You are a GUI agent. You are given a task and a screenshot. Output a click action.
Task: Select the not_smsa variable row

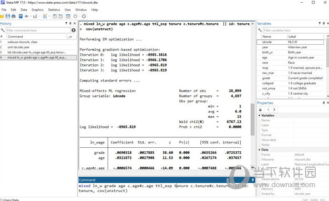290,89
